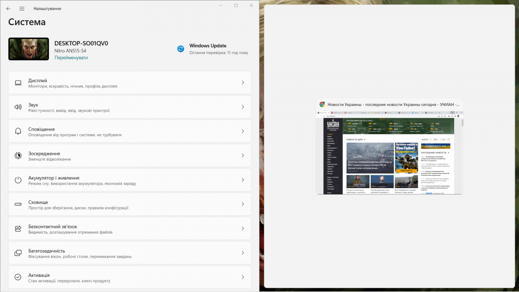The width and height of the screenshot is (519, 292).
Task: Click the Display monitor icon
Action: (x=18, y=83)
